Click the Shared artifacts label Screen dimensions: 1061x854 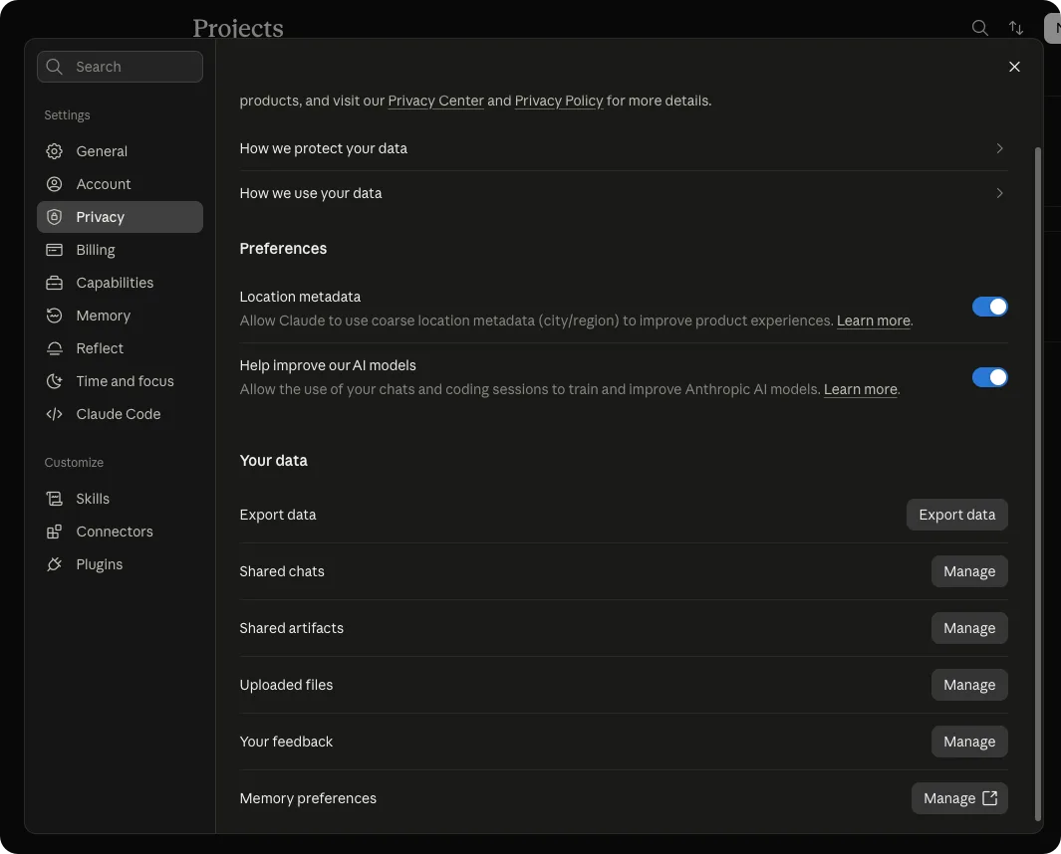(x=292, y=628)
